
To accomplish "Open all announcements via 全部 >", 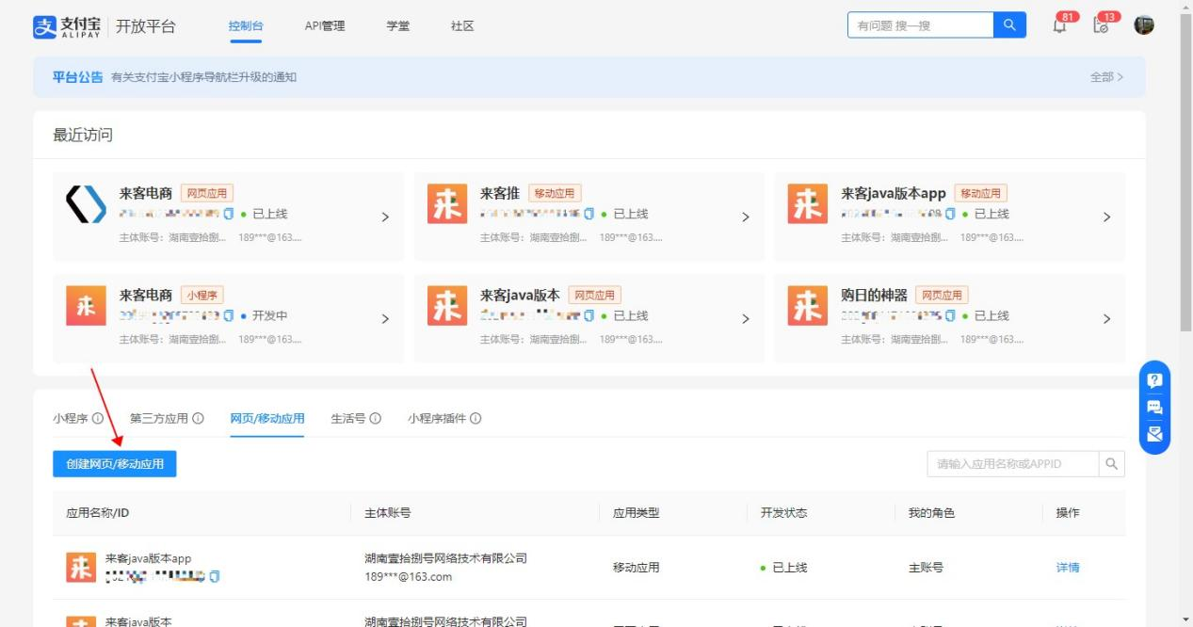I will point(1106,77).
